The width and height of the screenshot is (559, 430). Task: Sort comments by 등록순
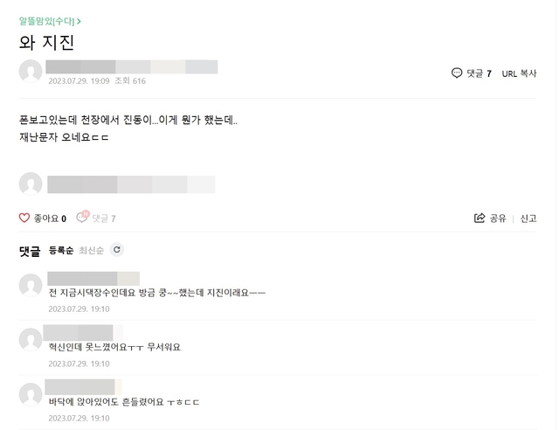tap(61, 250)
